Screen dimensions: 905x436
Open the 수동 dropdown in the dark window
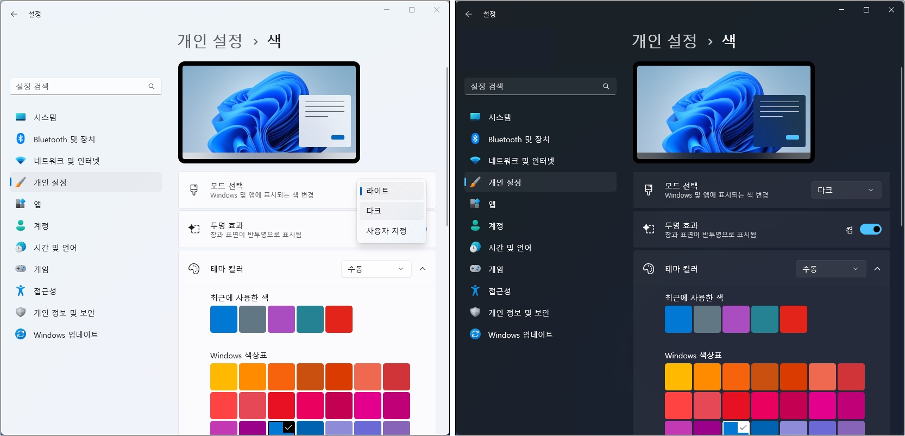click(831, 269)
